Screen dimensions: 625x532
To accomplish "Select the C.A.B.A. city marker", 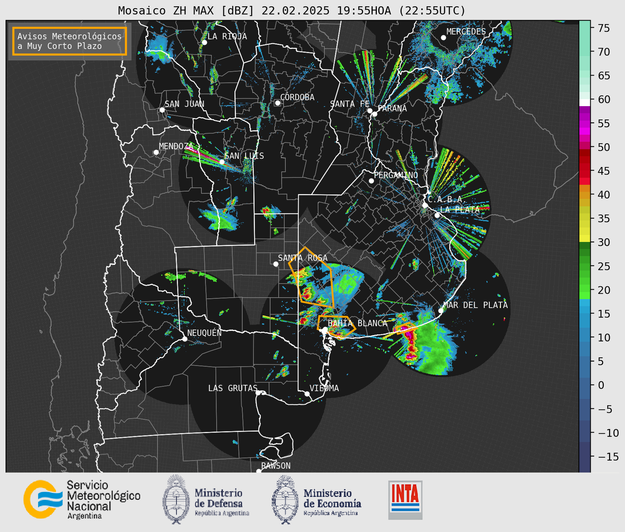I will click(425, 205).
